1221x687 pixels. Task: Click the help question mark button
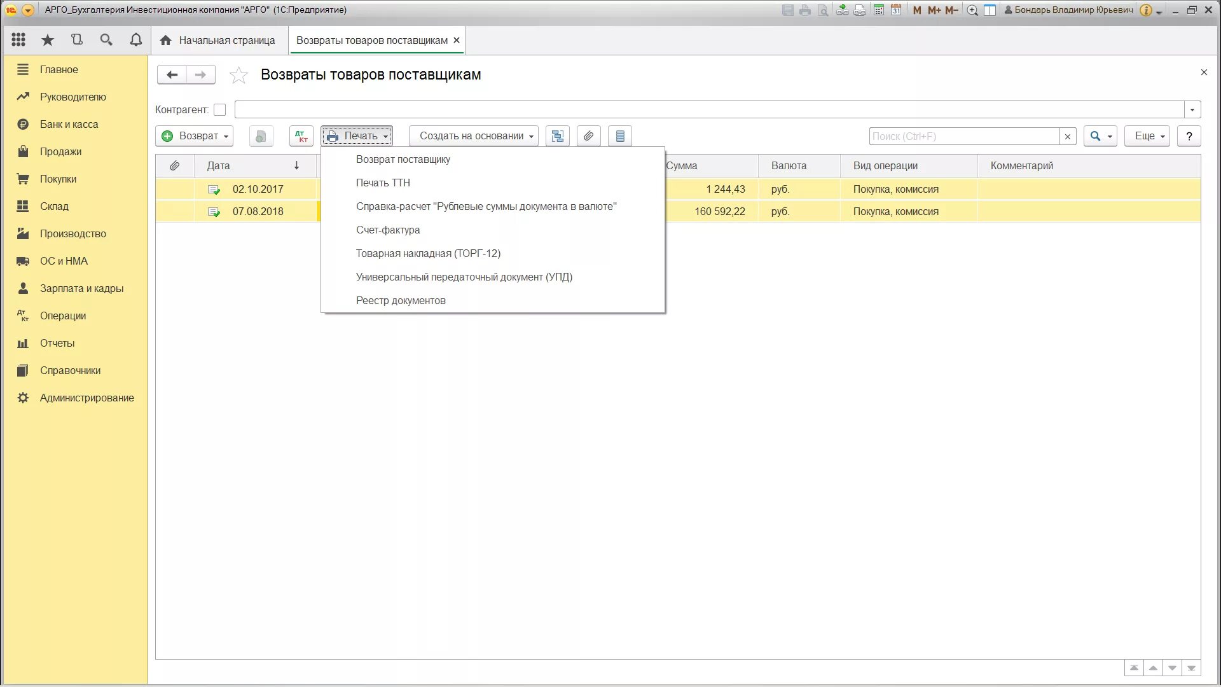[1189, 136]
